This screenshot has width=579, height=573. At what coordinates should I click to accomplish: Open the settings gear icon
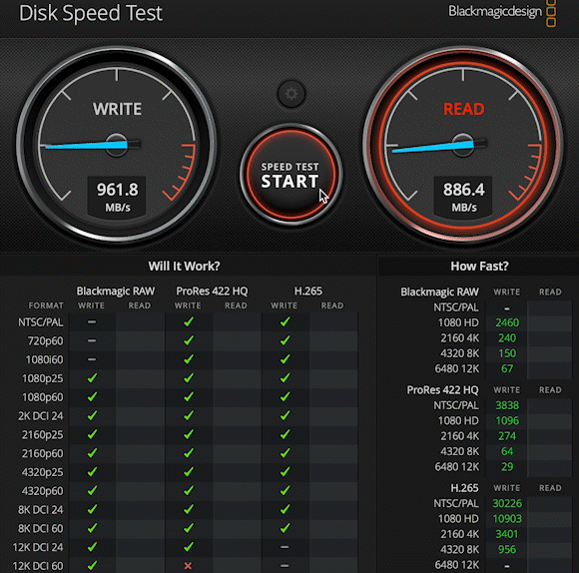(291, 94)
